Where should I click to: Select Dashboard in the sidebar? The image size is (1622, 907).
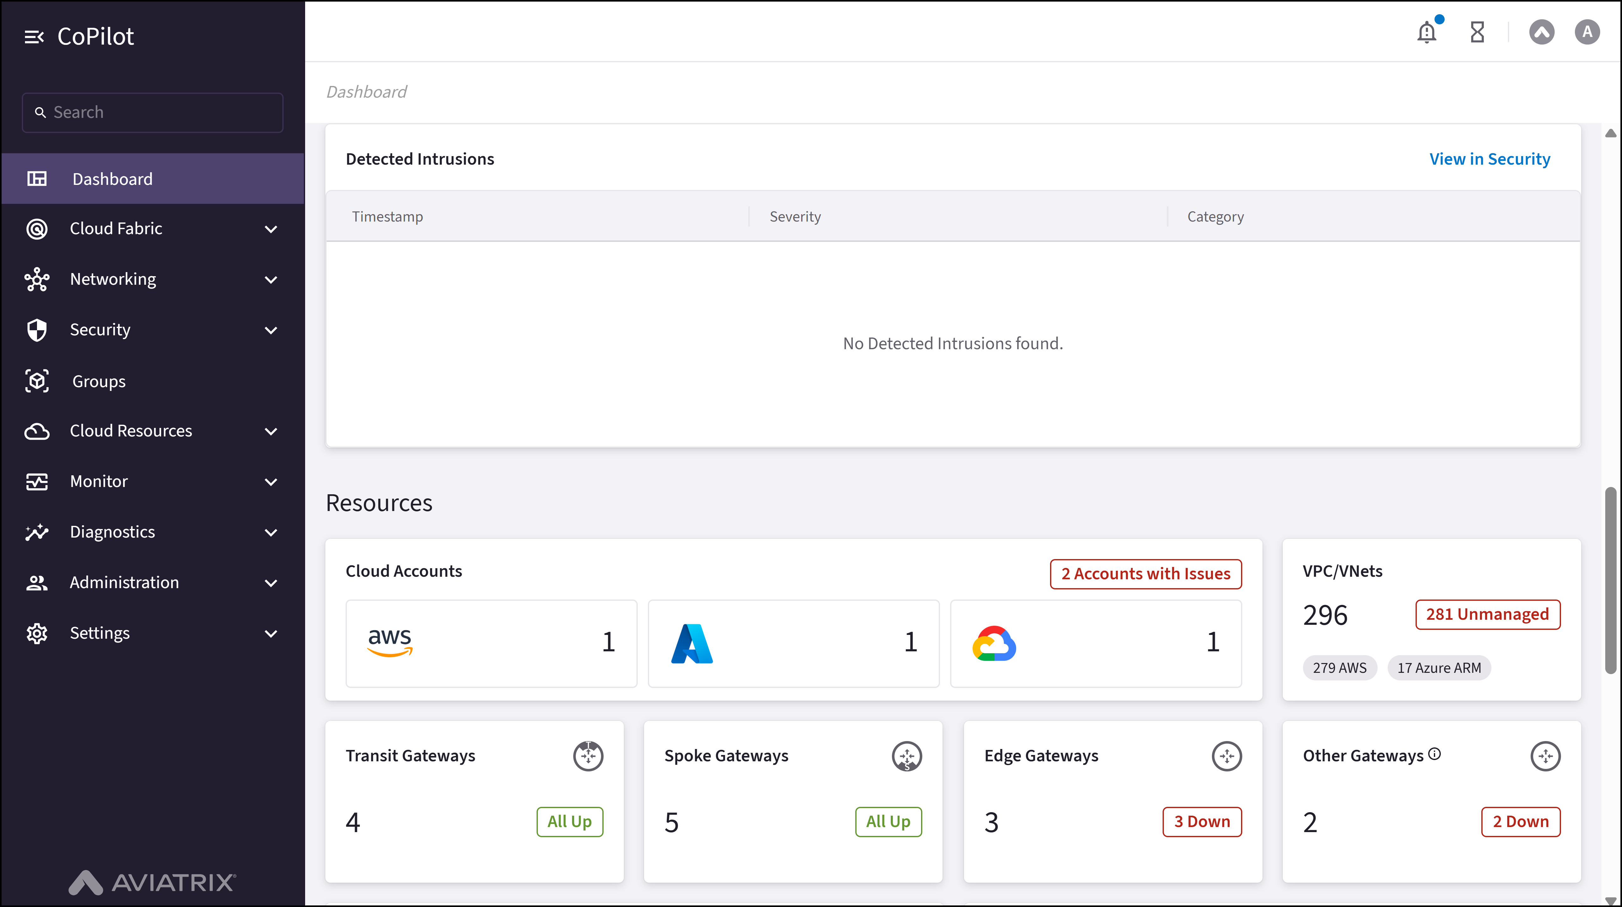pyautogui.click(x=112, y=178)
